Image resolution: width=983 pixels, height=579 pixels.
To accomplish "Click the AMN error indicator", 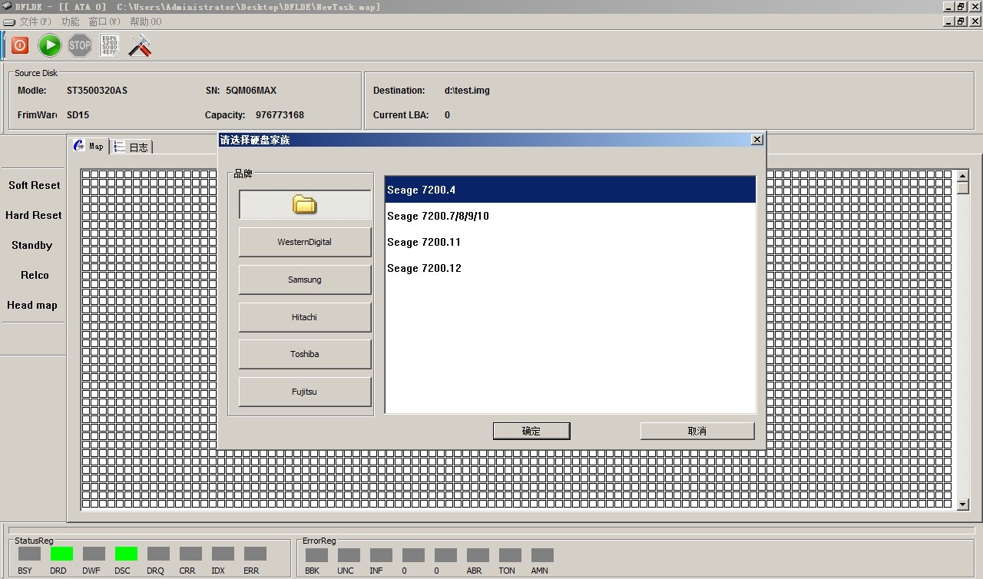I will point(542,554).
